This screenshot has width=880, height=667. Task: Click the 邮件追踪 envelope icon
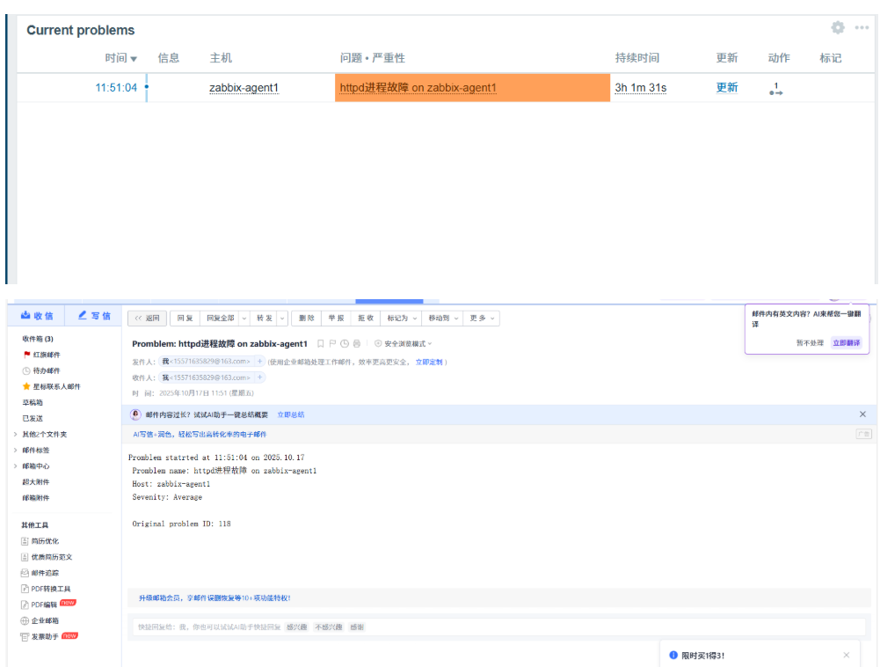click(x=25, y=573)
